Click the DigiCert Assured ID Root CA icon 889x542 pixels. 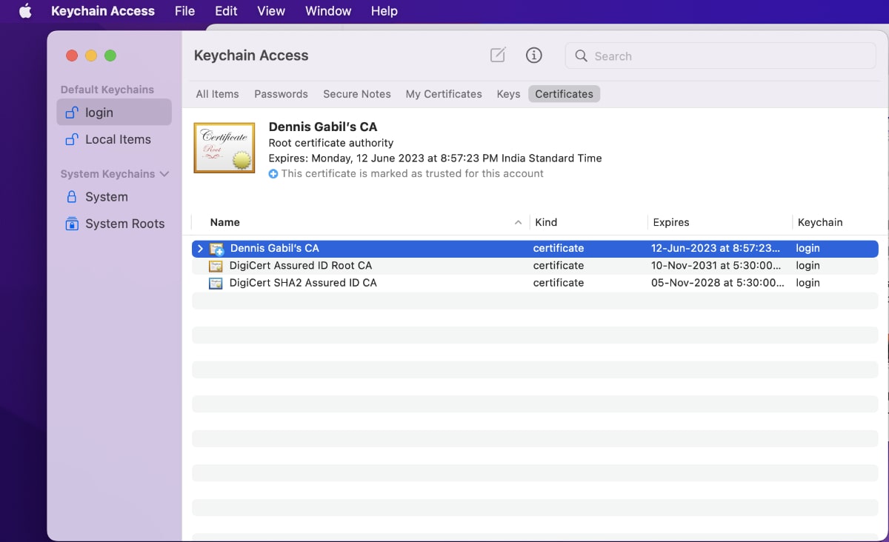(x=216, y=266)
